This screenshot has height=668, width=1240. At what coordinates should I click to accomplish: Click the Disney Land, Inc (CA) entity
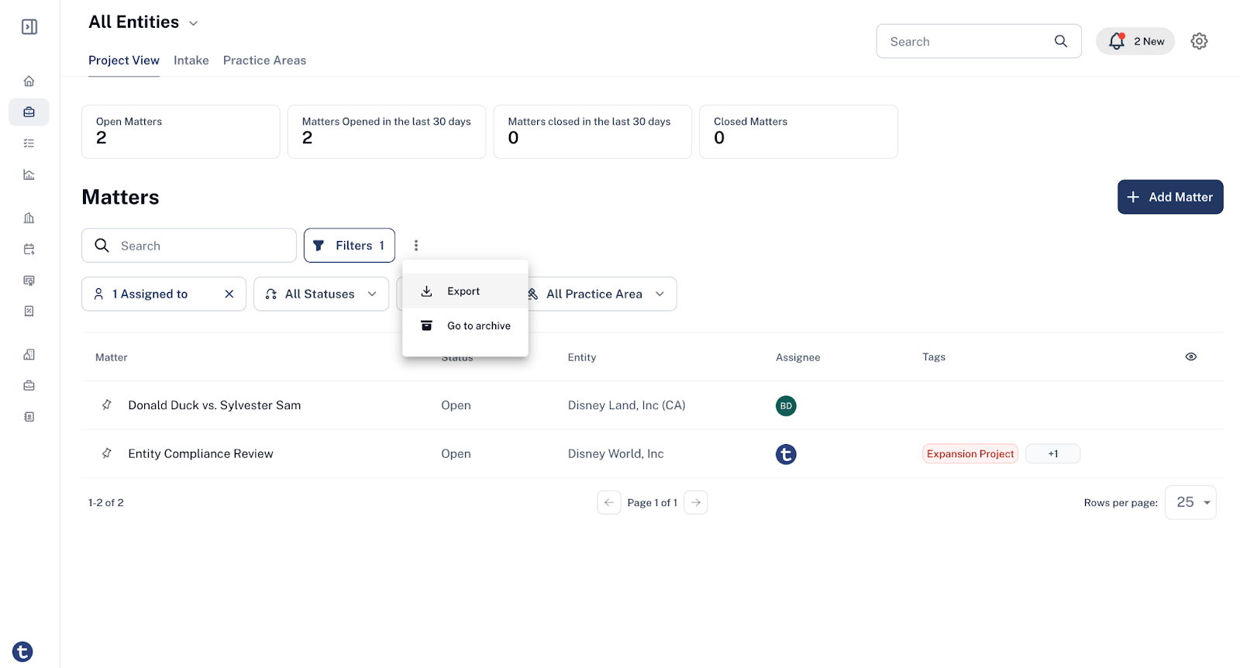click(x=626, y=405)
